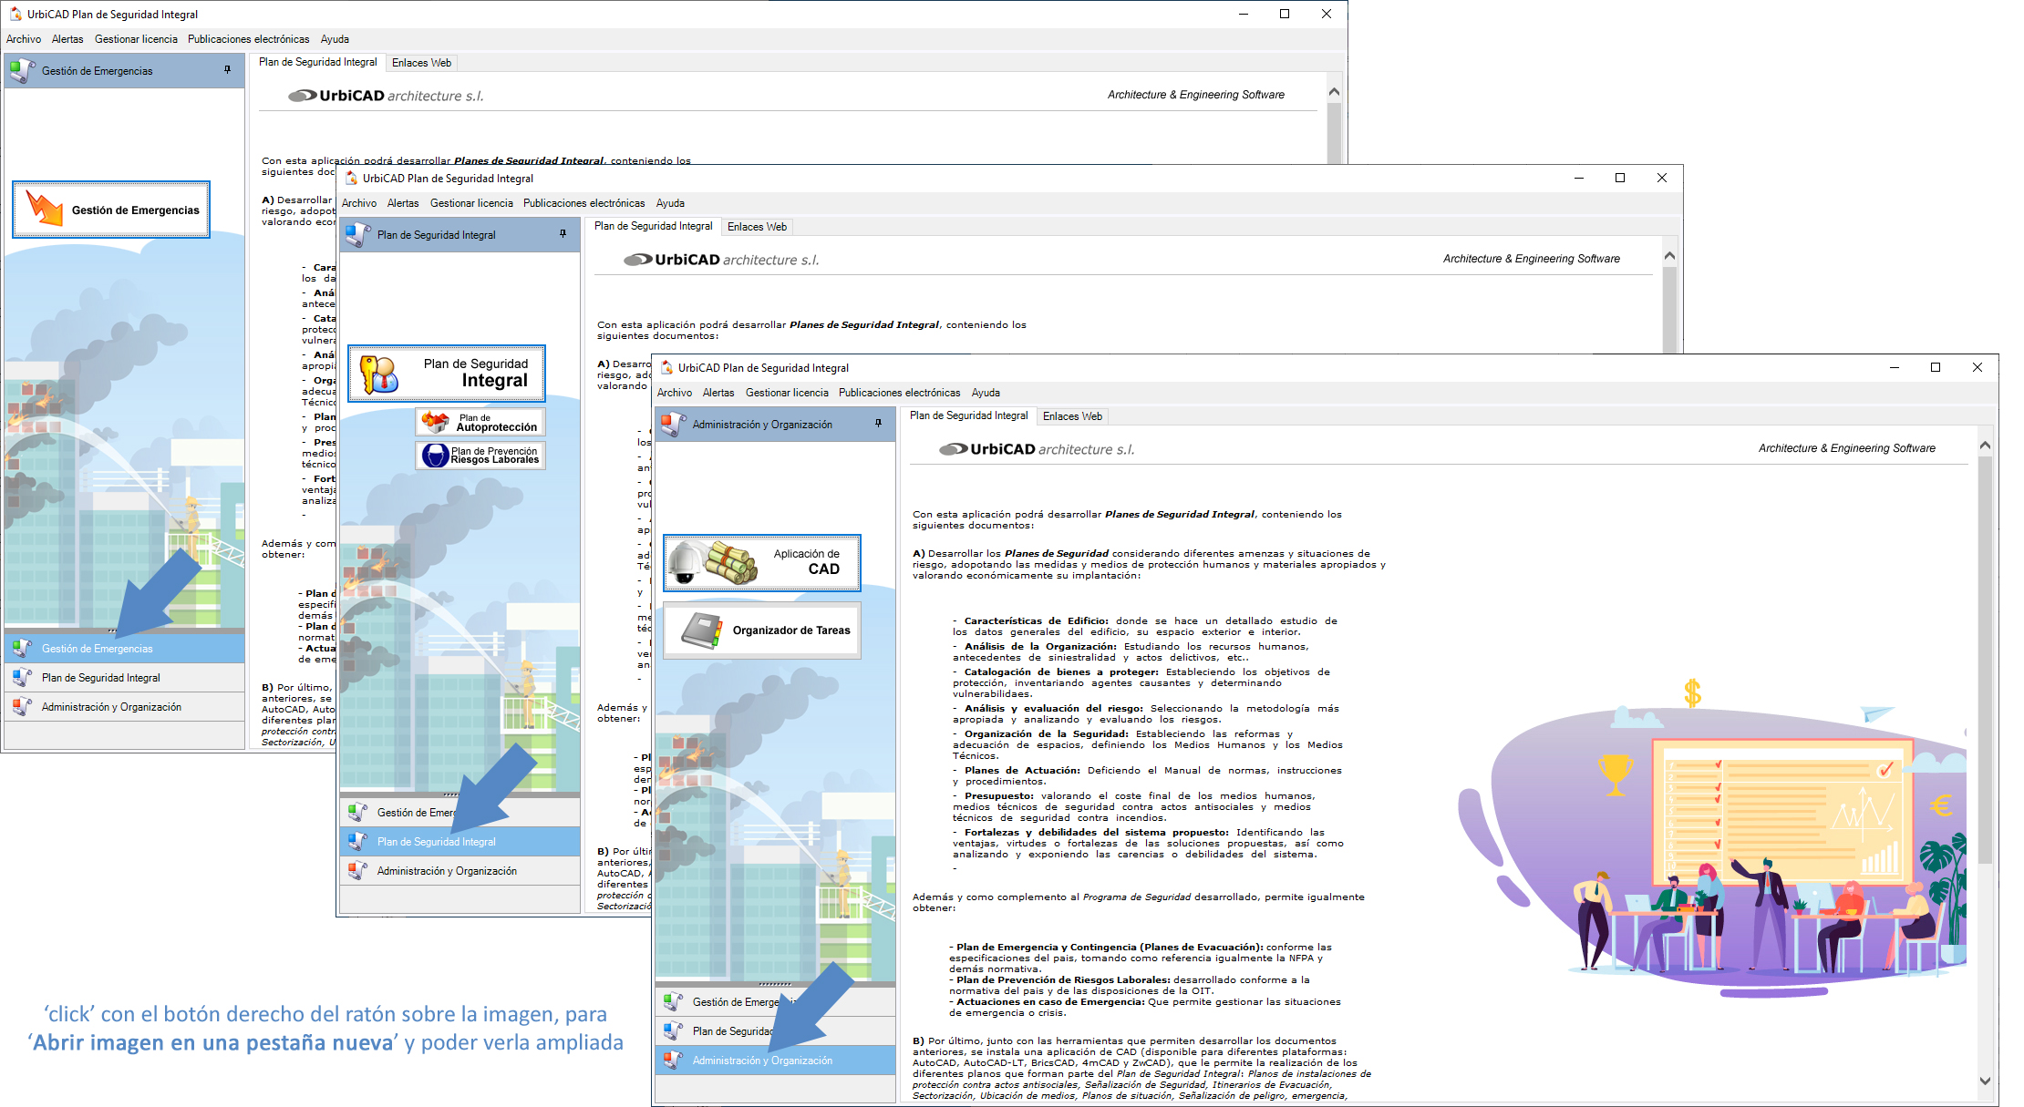2024x1107 pixels.
Task: Click scroll up arrow in back window content
Action: (x=1334, y=92)
